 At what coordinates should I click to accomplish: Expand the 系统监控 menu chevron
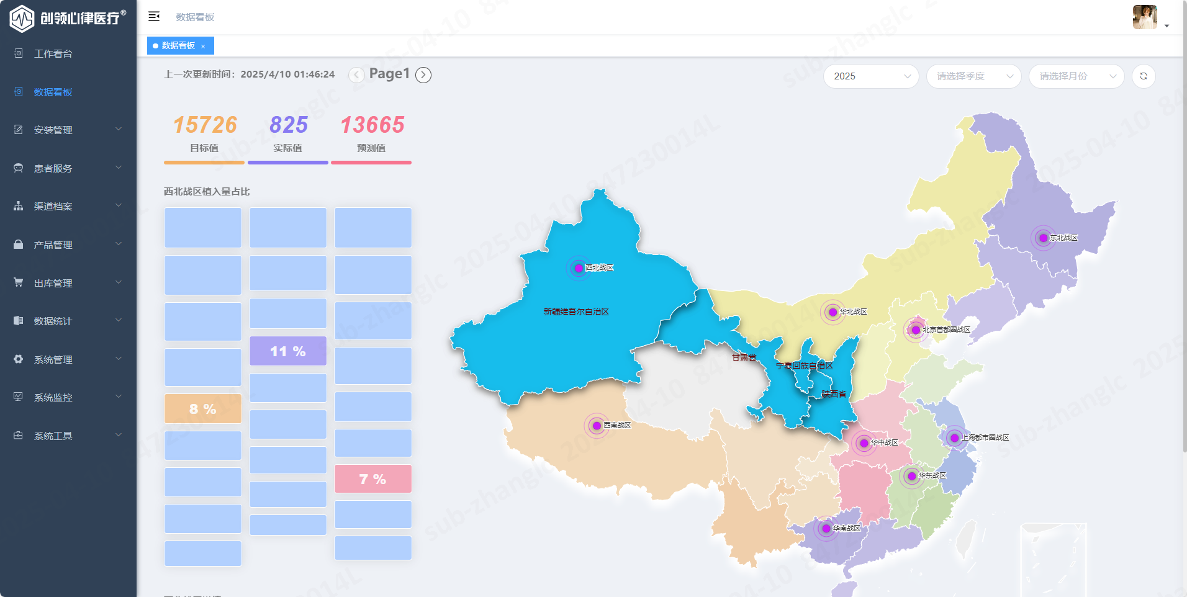click(x=119, y=397)
